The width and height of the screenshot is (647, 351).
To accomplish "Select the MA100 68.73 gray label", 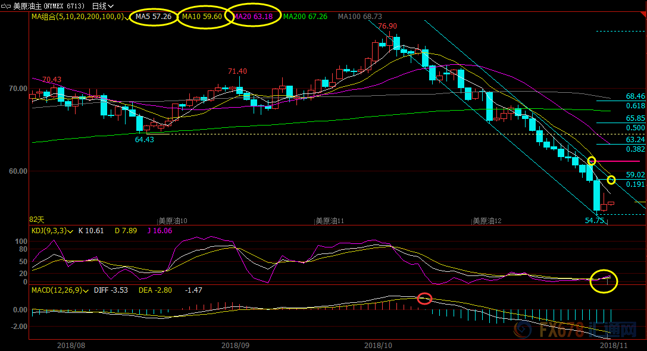I will pyautogui.click(x=360, y=17).
